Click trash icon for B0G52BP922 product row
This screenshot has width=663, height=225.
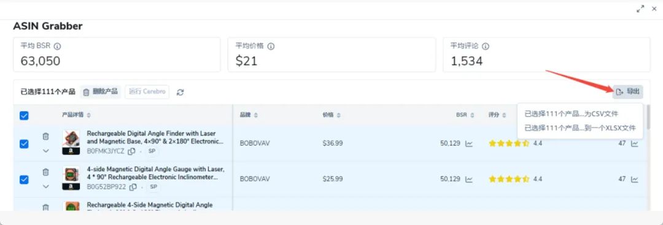[46, 172]
